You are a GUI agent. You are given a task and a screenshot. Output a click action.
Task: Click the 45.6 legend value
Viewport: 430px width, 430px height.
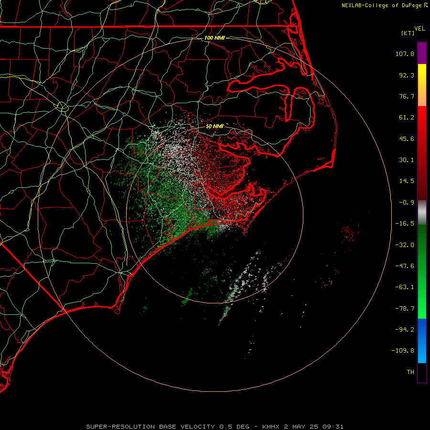(407, 139)
